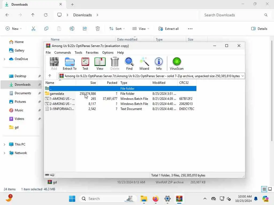Click the WinRAR Extract To toolbar icon
The image size is (274, 205).
tap(70, 64)
